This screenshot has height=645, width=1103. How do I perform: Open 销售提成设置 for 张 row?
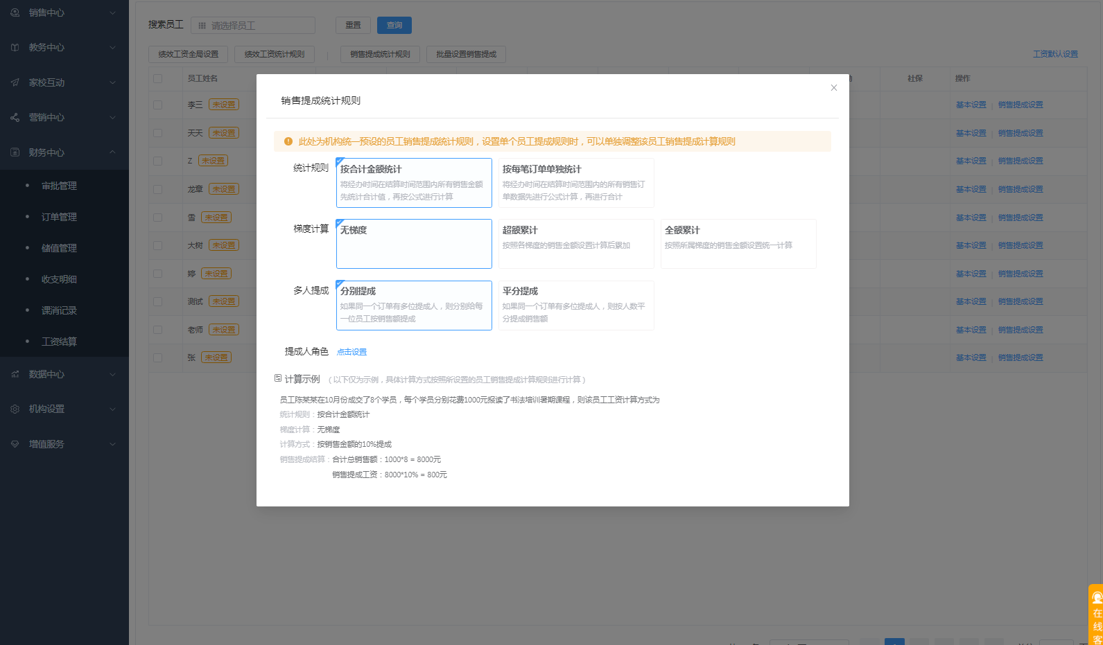coord(1021,357)
